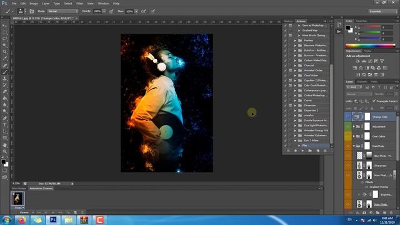Expand the Dimension action set

point(295,106)
